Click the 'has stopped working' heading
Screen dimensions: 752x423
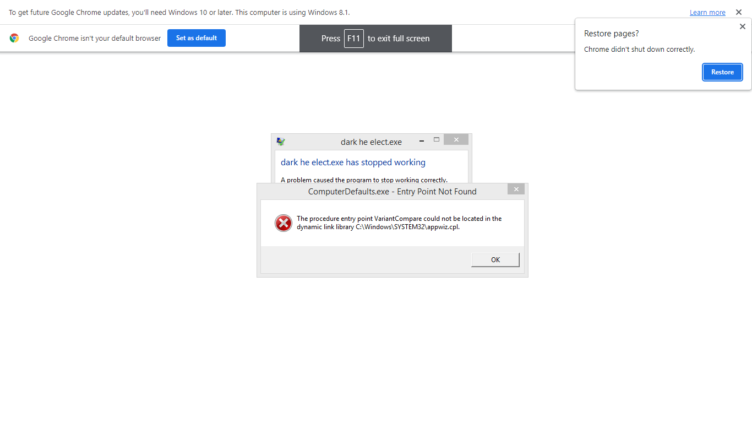[353, 162]
